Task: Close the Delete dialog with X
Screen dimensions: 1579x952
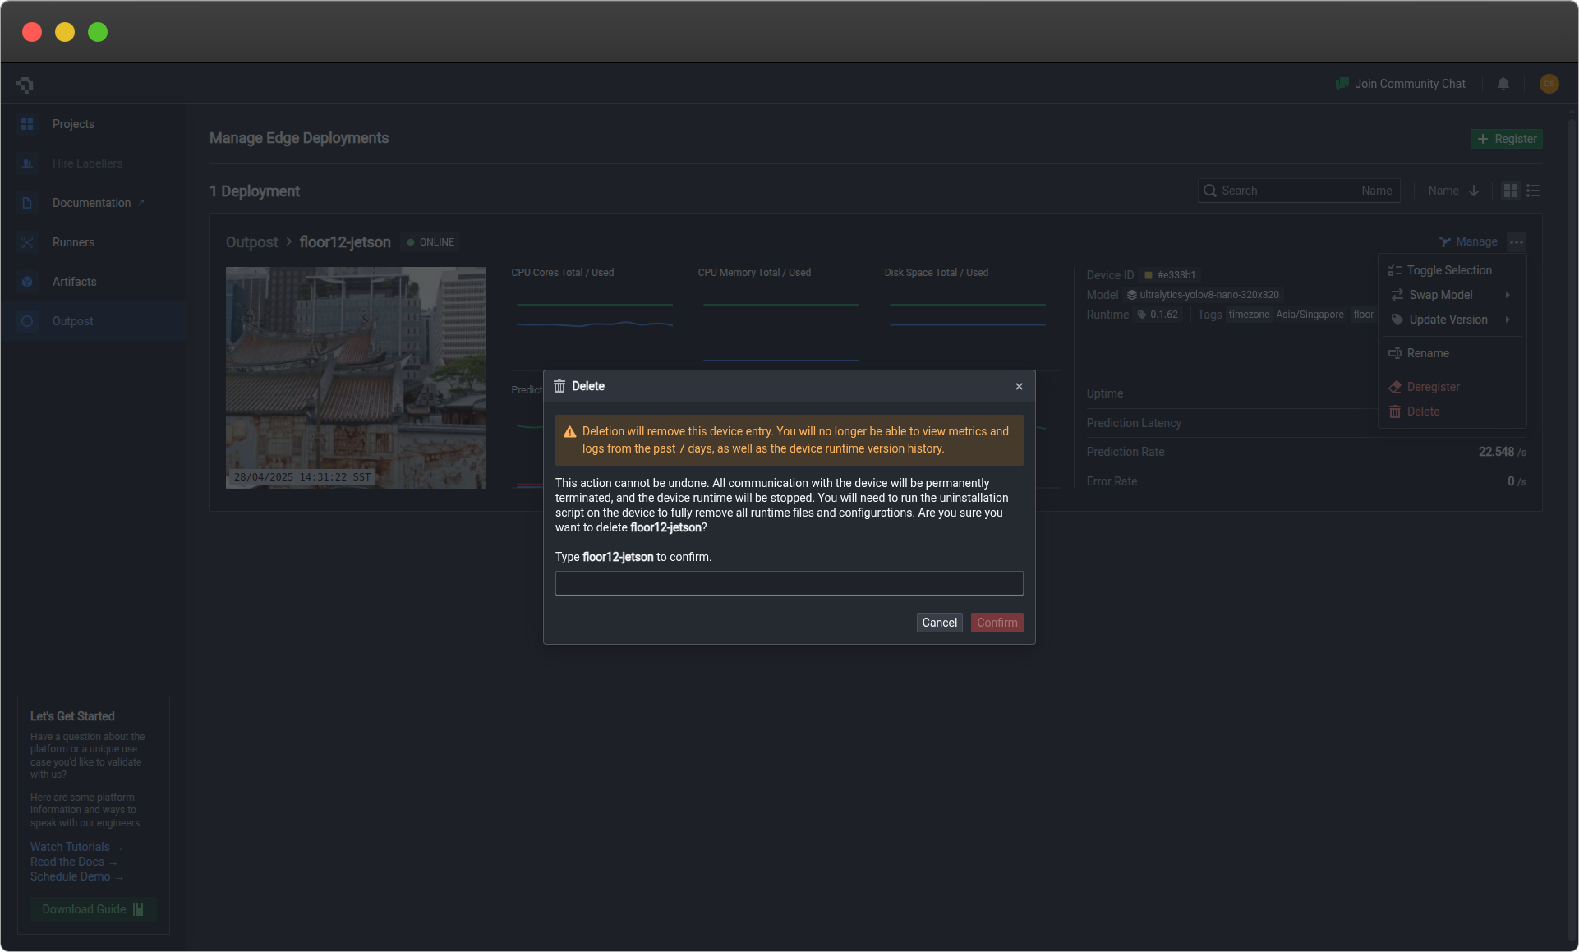Action: click(x=1019, y=386)
